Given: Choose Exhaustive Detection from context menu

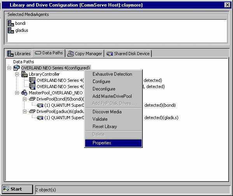Looking at the screenshot, I should 113,74.
